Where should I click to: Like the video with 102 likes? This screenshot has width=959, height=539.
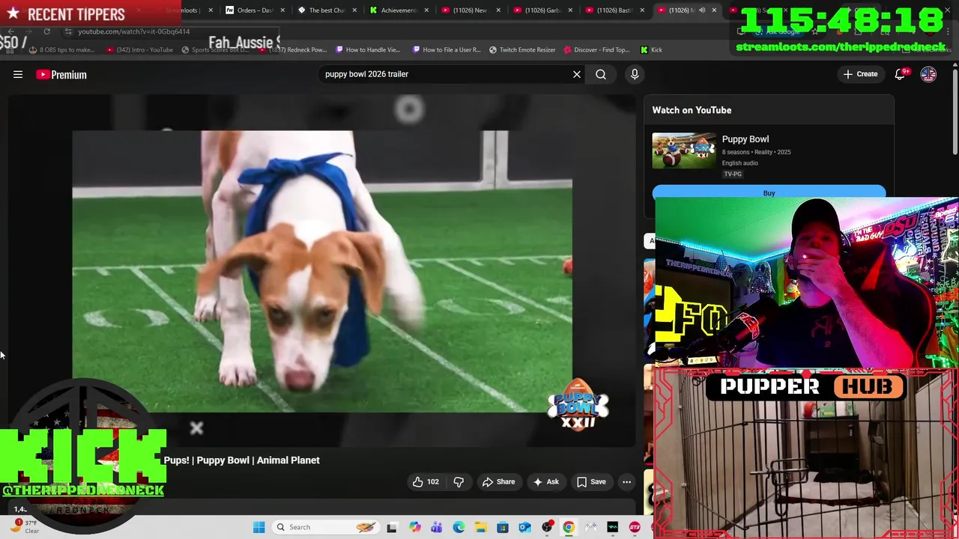point(426,481)
